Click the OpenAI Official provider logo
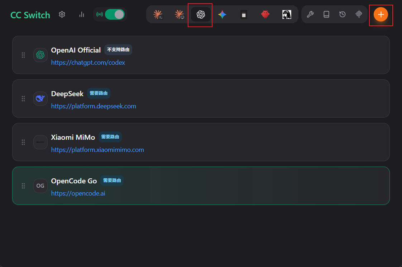Image resolution: width=402 pixels, height=267 pixels. 40,55
